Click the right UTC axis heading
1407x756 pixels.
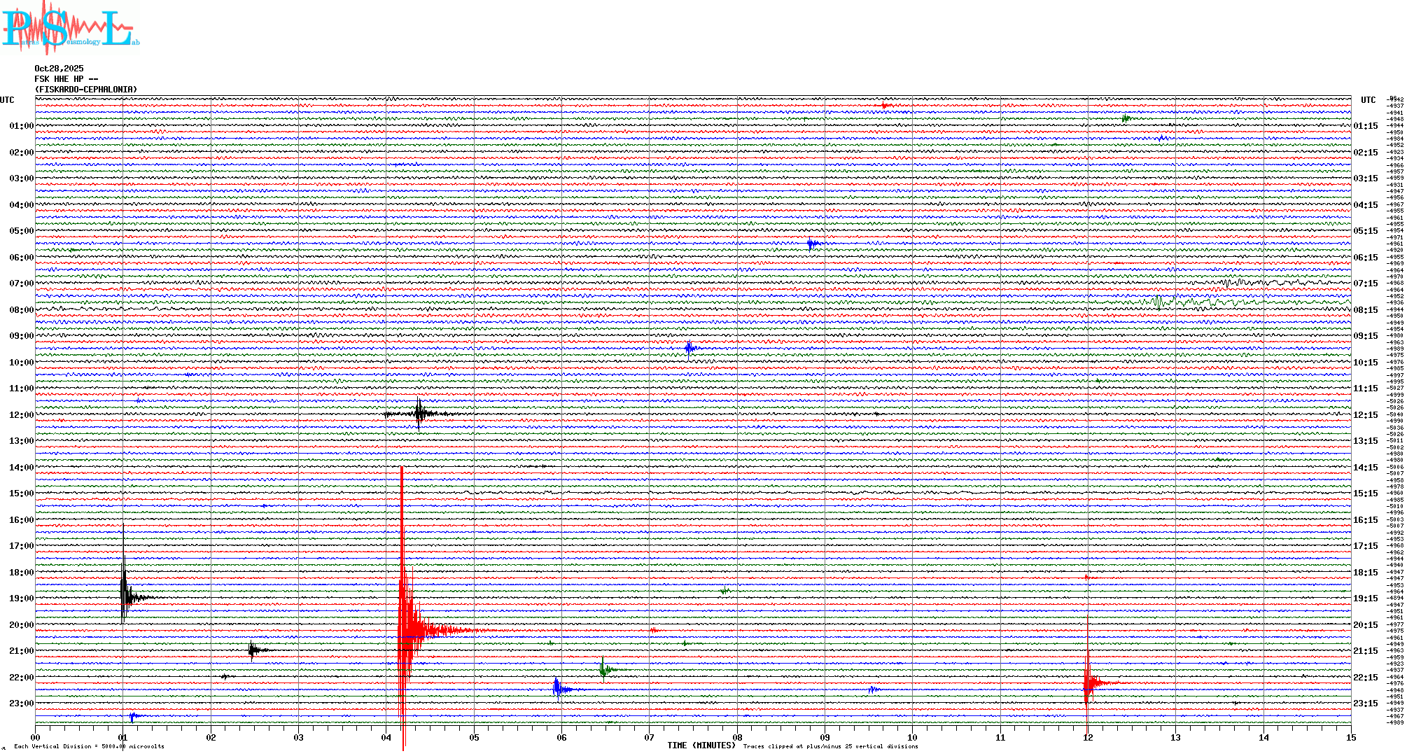tap(1368, 100)
